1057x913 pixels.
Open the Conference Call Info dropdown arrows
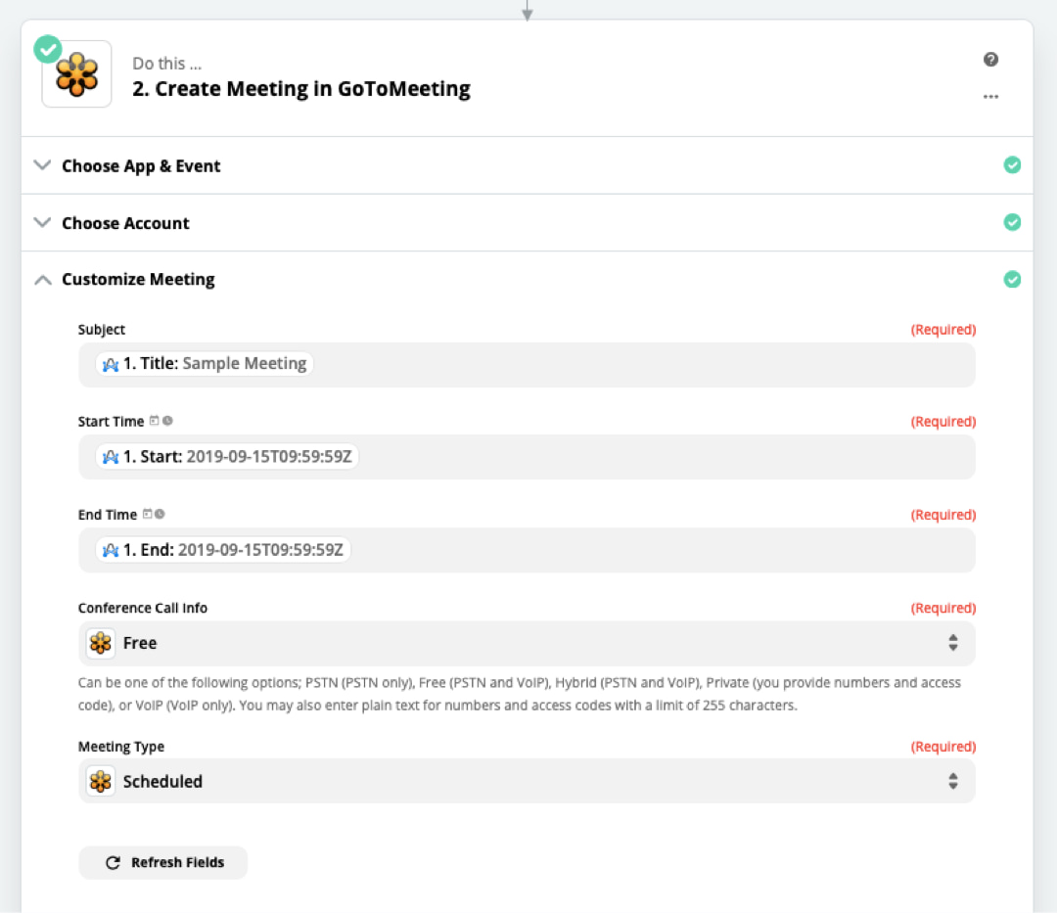coord(952,643)
